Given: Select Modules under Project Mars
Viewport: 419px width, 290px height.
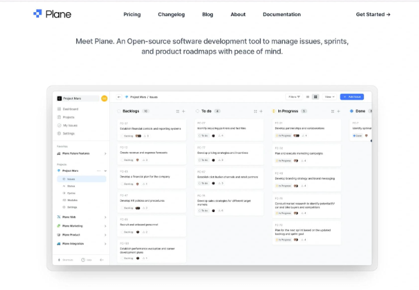Looking at the screenshot, I should pos(70,200).
